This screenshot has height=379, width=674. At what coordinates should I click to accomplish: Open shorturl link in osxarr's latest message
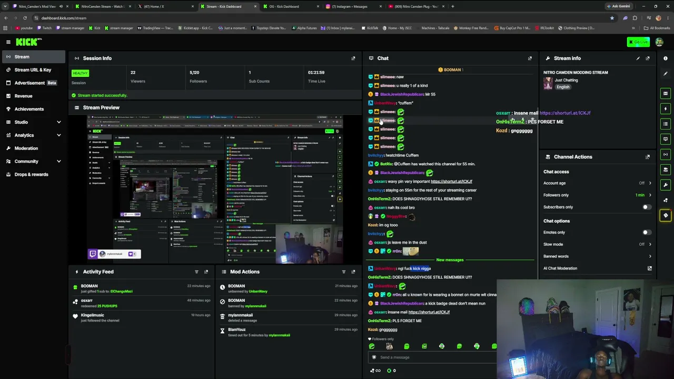(429, 312)
